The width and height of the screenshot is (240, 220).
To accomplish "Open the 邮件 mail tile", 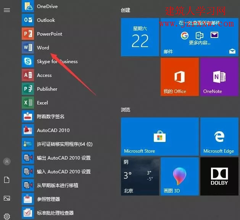I will pos(200,37).
